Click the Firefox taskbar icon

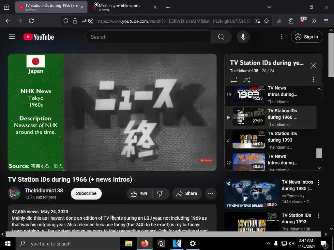point(144,243)
